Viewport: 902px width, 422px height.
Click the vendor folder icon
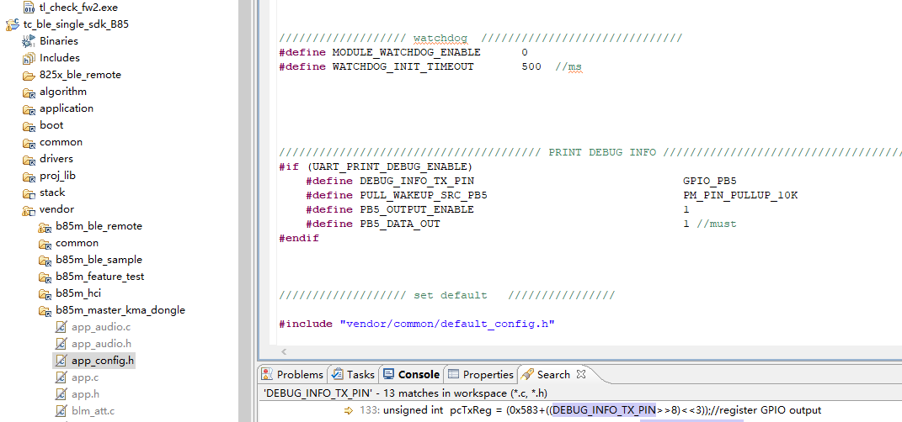[x=29, y=209]
